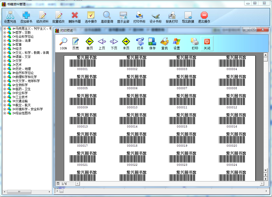Open 打印书标 print book labels
The image size is (272, 197).
[x=140, y=17]
